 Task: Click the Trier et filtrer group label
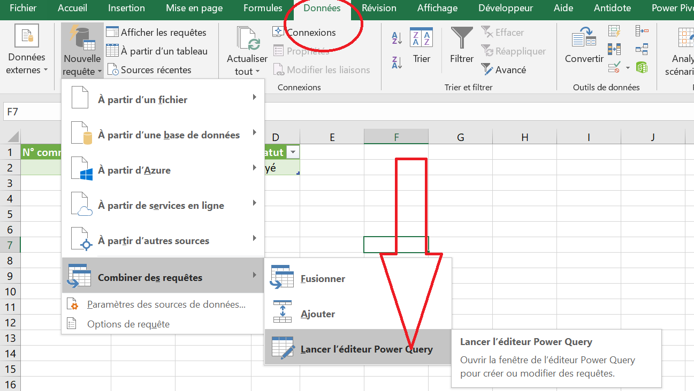[469, 87]
